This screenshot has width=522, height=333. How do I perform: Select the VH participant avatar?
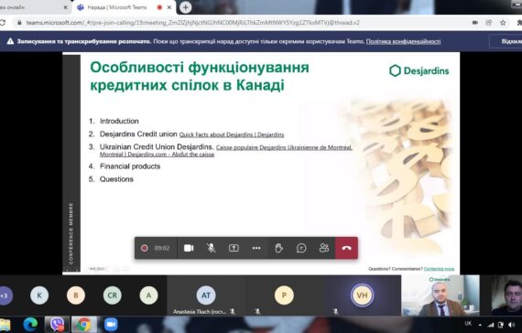[362, 295]
